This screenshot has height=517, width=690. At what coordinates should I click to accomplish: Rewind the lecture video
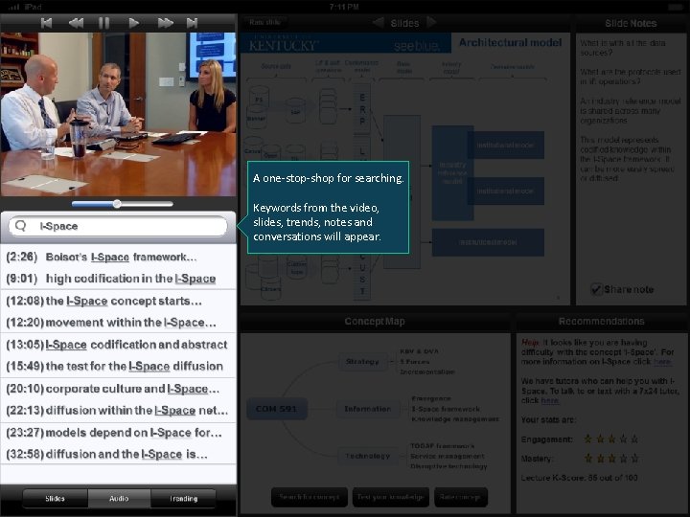(x=76, y=23)
